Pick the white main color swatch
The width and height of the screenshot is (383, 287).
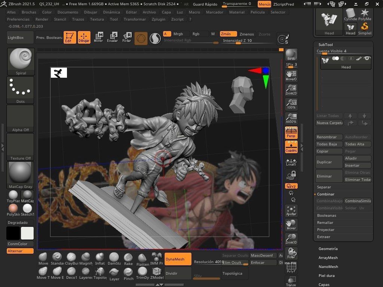point(27,233)
